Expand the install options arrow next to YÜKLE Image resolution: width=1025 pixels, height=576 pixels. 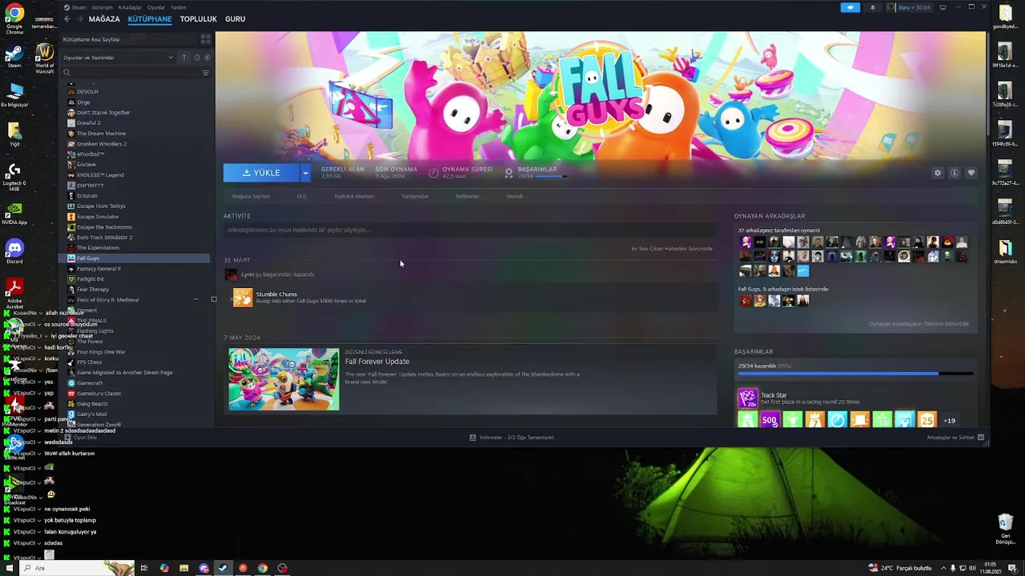pyautogui.click(x=305, y=173)
